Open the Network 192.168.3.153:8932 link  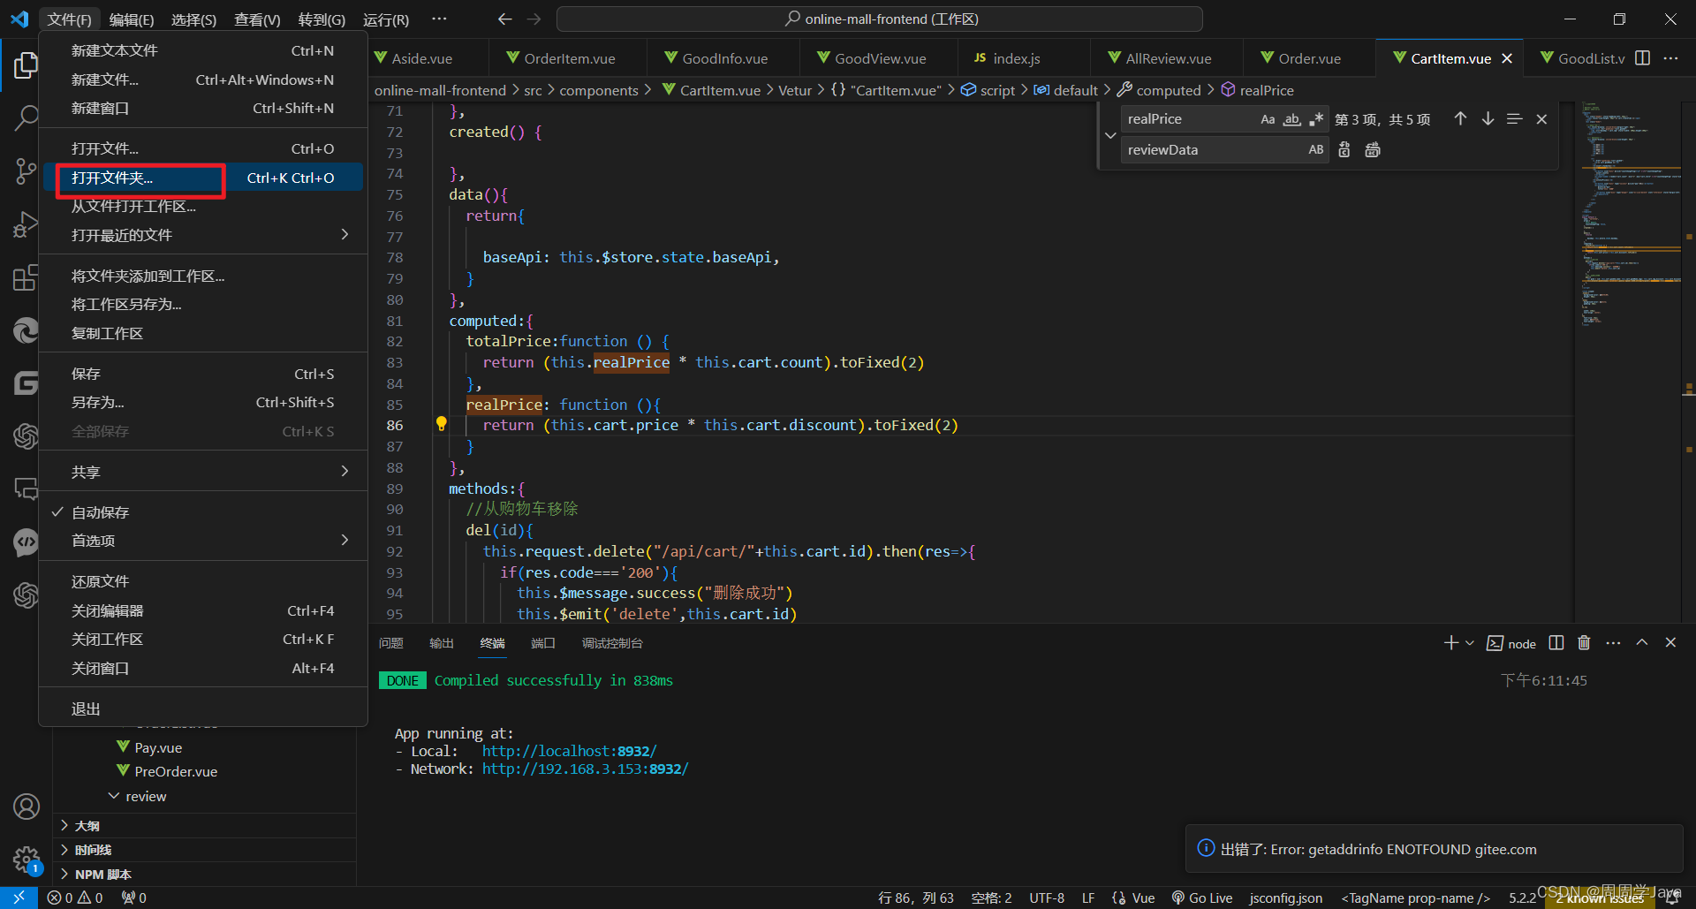(x=585, y=769)
